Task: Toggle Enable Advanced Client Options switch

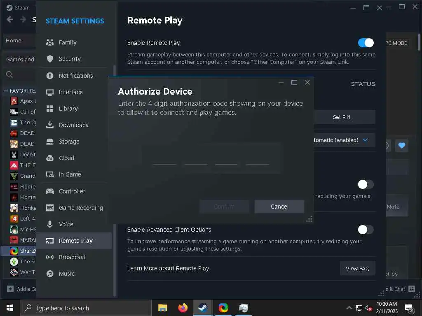Action: (x=366, y=230)
